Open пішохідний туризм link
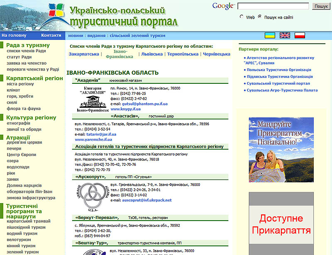The width and height of the screenshot is (332, 255). (26, 227)
